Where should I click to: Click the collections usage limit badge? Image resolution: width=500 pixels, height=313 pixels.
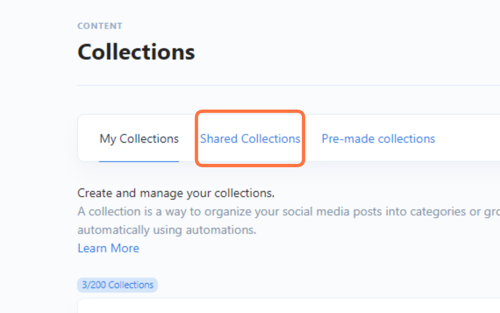[117, 285]
